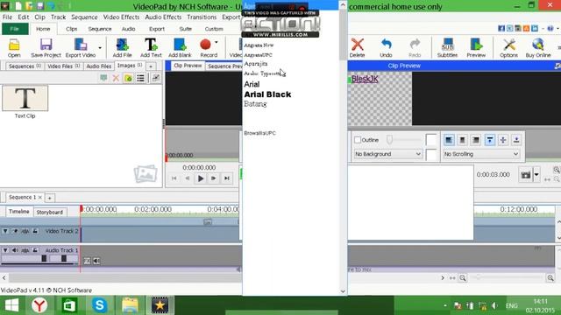561x315 pixels.
Task: Click the Add Text icon
Action: point(151,48)
